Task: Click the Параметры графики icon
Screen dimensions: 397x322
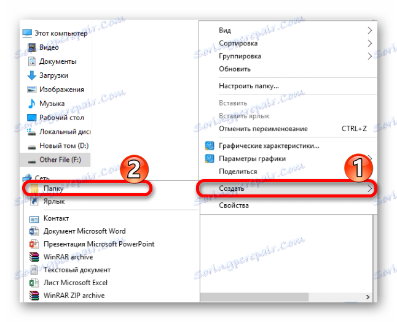Action: [210, 159]
